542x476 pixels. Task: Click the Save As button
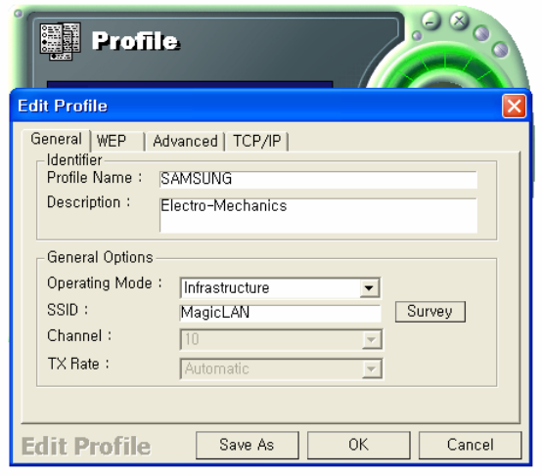[x=247, y=445]
